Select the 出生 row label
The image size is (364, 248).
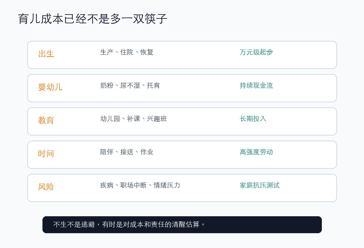[46, 54]
